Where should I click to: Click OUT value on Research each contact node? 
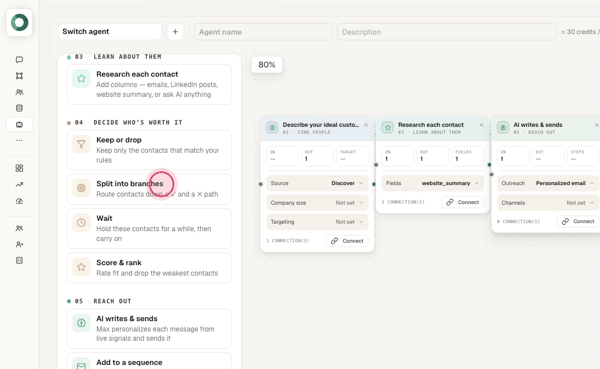pyautogui.click(x=433, y=156)
